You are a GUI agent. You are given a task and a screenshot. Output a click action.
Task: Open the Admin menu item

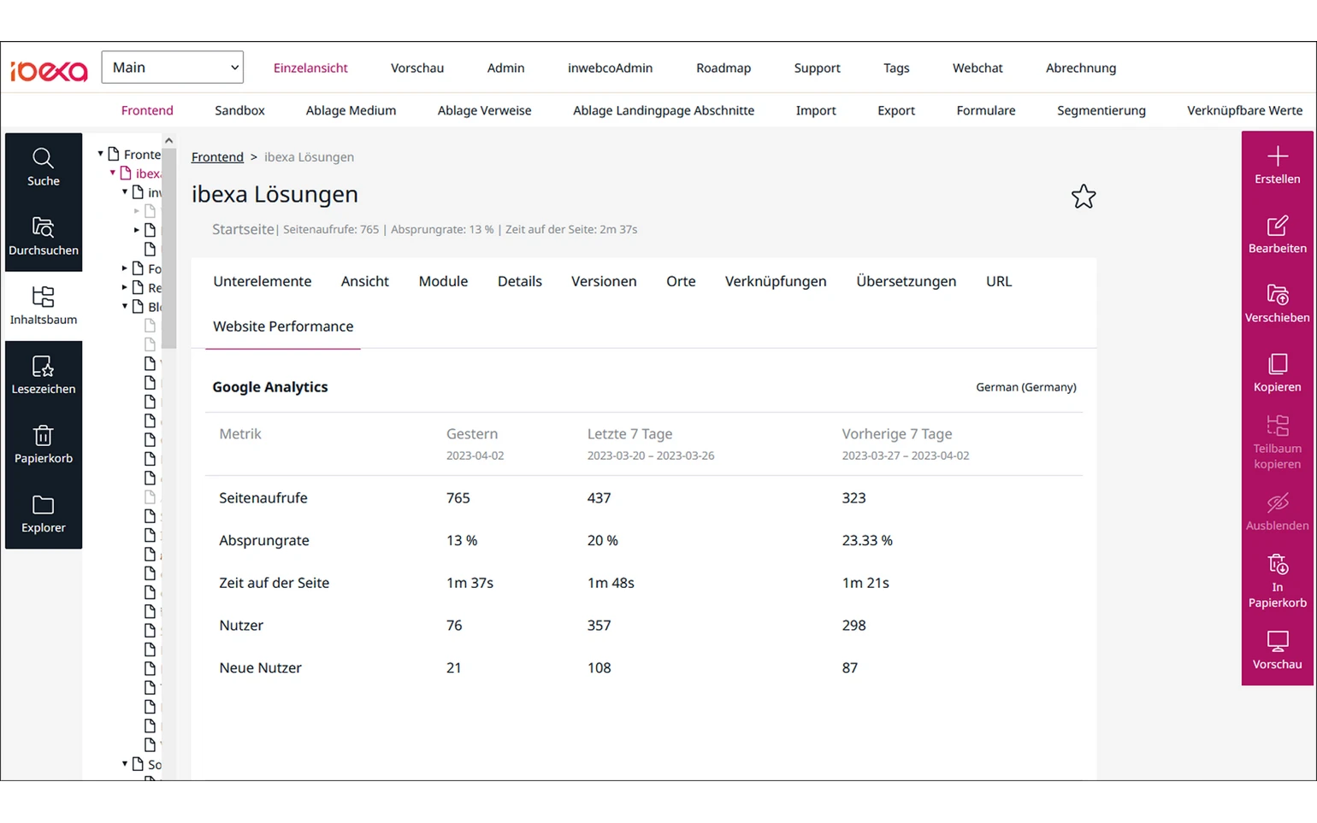pos(505,68)
